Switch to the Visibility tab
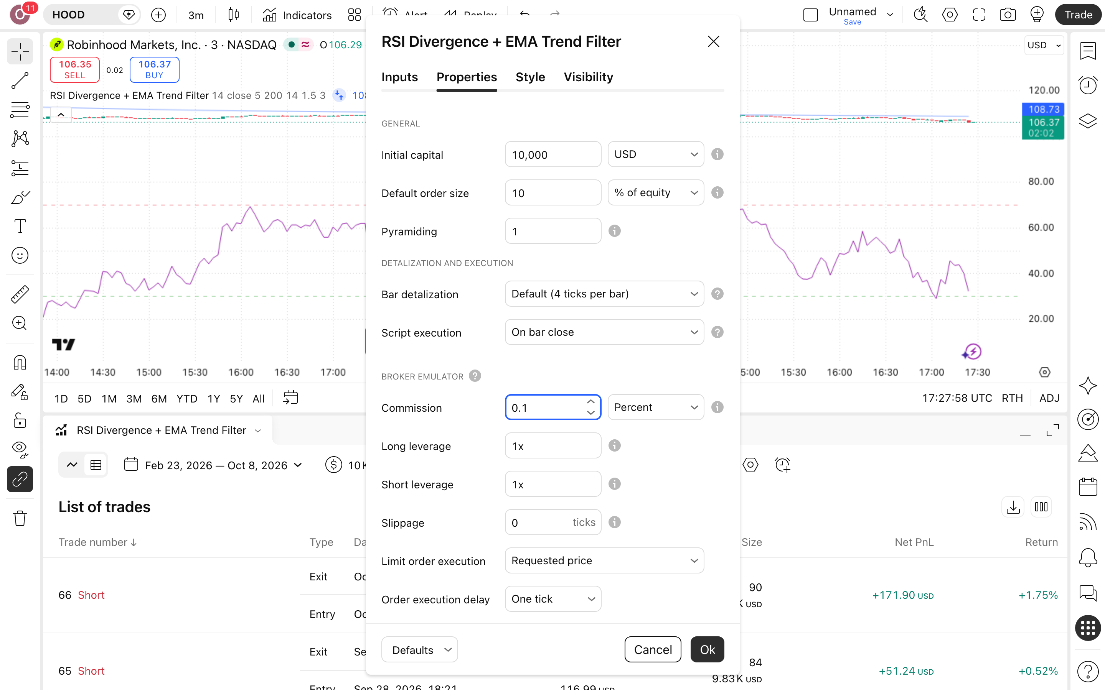Screen dimensions: 1105x690 pos(588,77)
